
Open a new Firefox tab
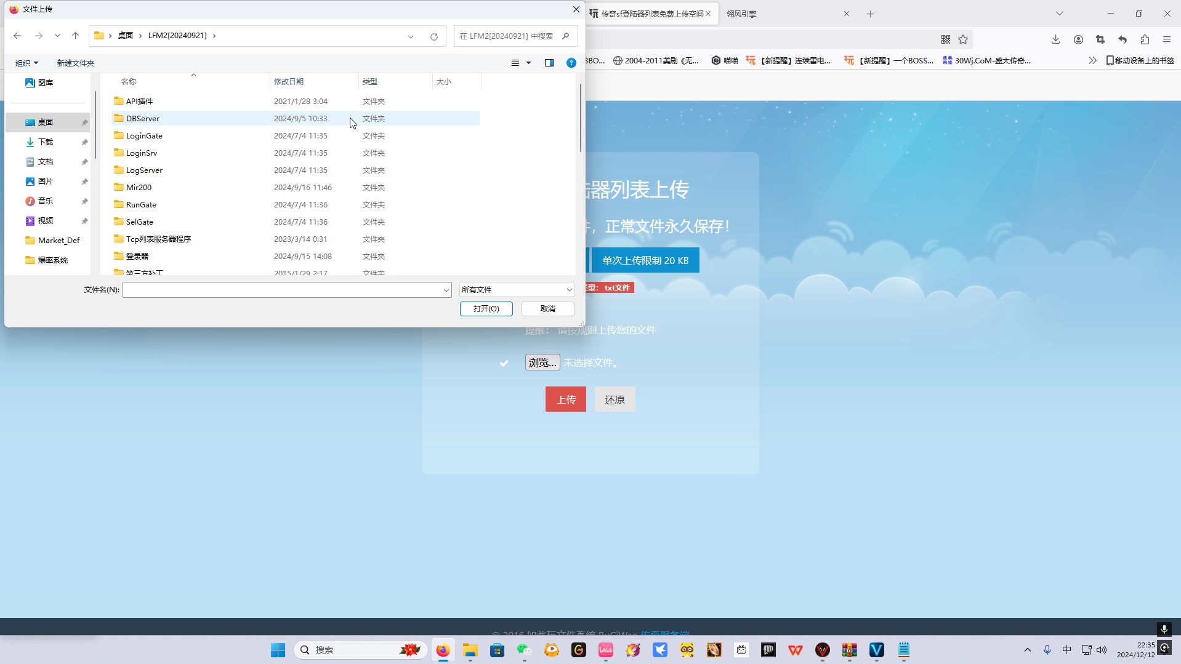870,14
